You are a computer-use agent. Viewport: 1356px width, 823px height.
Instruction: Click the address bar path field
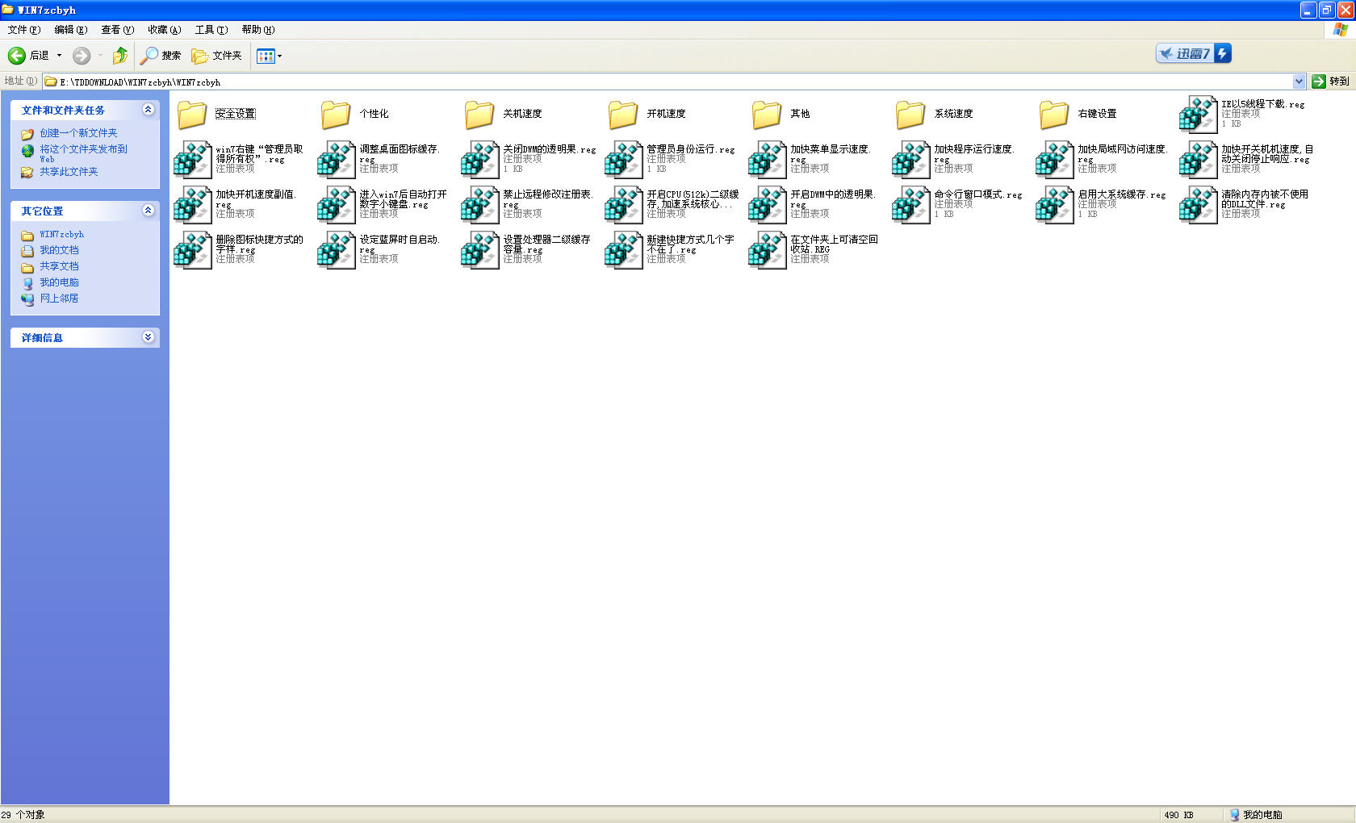click(x=674, y=81)
